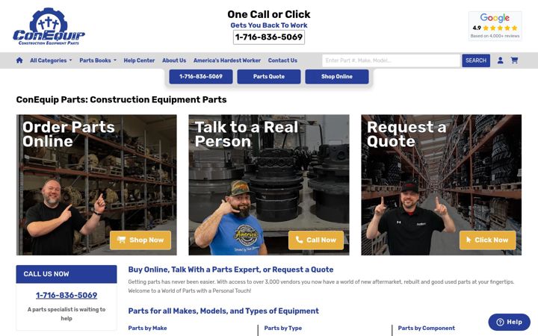Open America's Hardest Worker page
Screen dimensions: 538x336
point(227,60)
